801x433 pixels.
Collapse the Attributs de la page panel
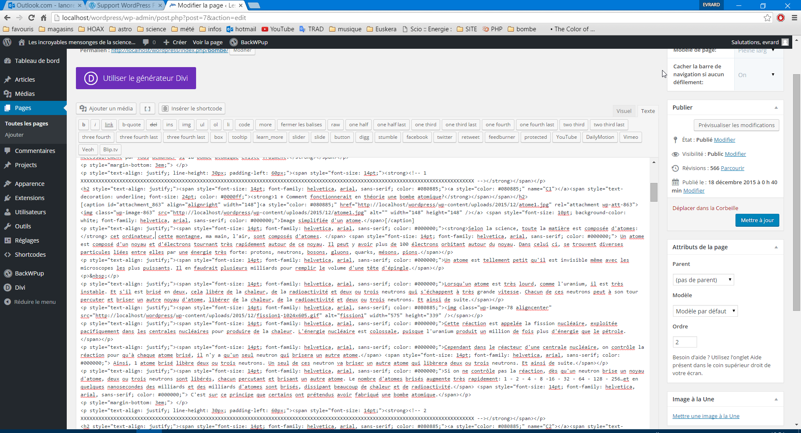pyautogui.click(x=776, y=247)
